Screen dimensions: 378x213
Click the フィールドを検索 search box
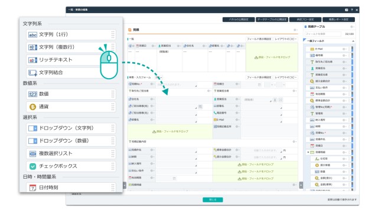pos(323,34)
